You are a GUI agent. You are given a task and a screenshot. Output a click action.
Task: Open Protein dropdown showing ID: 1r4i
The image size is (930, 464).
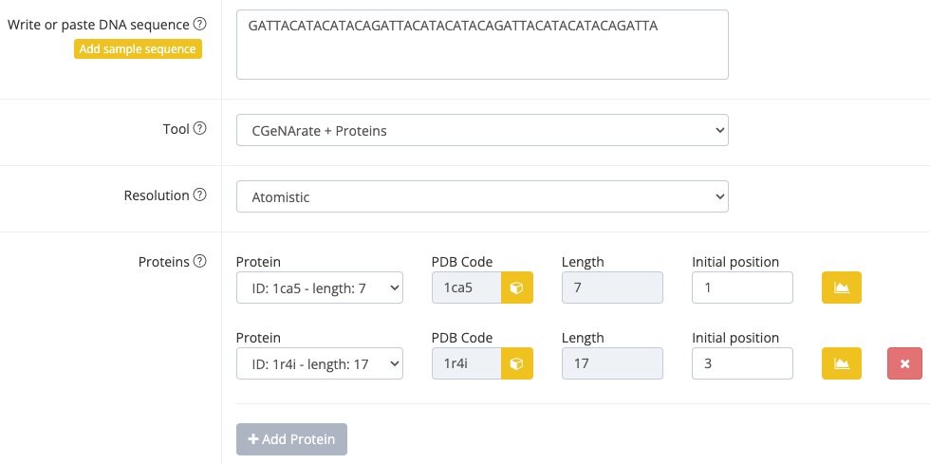[x=319, y=362]
